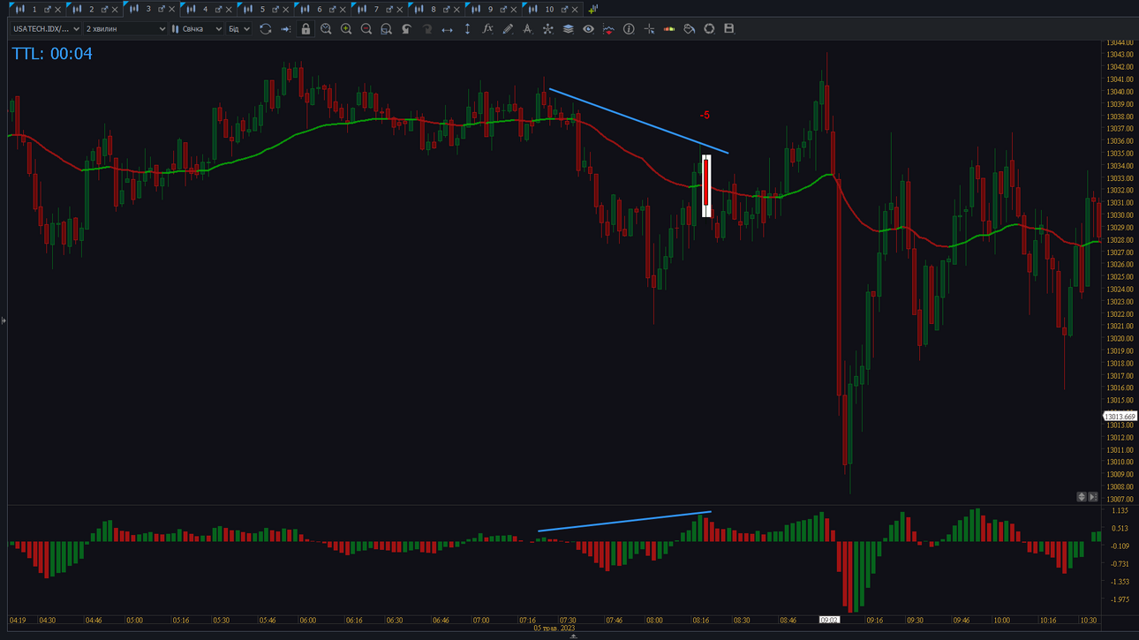Undock chart tab 1 with pop-out icon
Image resolution: width=1139 pixels, height=640 pixels.
[48, 10]
